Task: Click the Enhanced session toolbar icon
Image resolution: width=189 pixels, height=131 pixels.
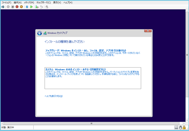Action: (x=47, y=7)
